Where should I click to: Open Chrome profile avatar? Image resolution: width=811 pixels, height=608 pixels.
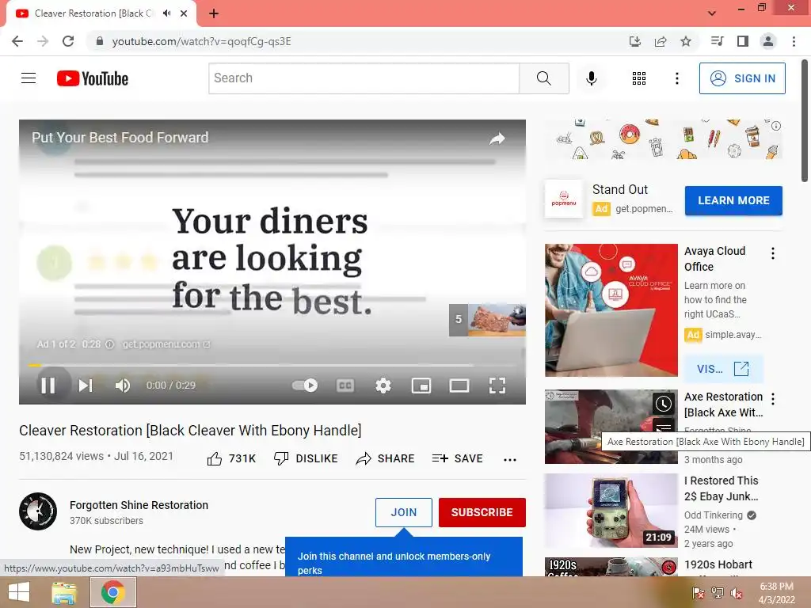click(768, 41)
